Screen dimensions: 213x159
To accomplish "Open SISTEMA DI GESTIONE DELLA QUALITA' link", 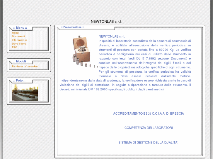I will (148, 142).
